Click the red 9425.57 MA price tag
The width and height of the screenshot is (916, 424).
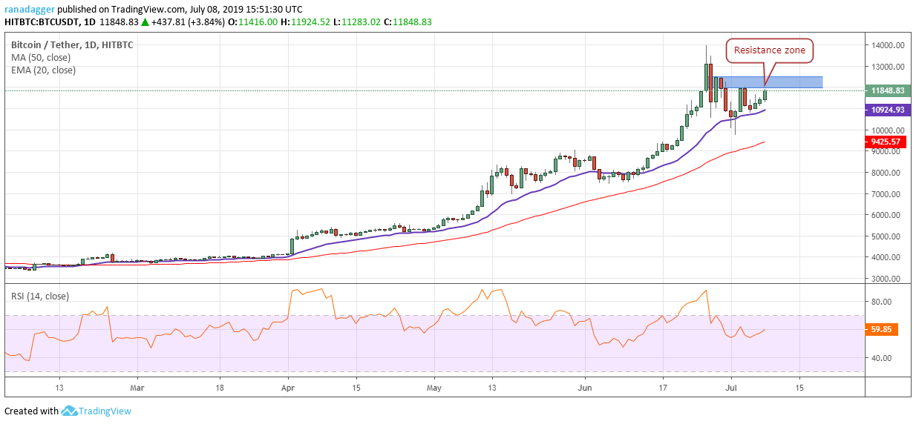[x=884, y=142]
